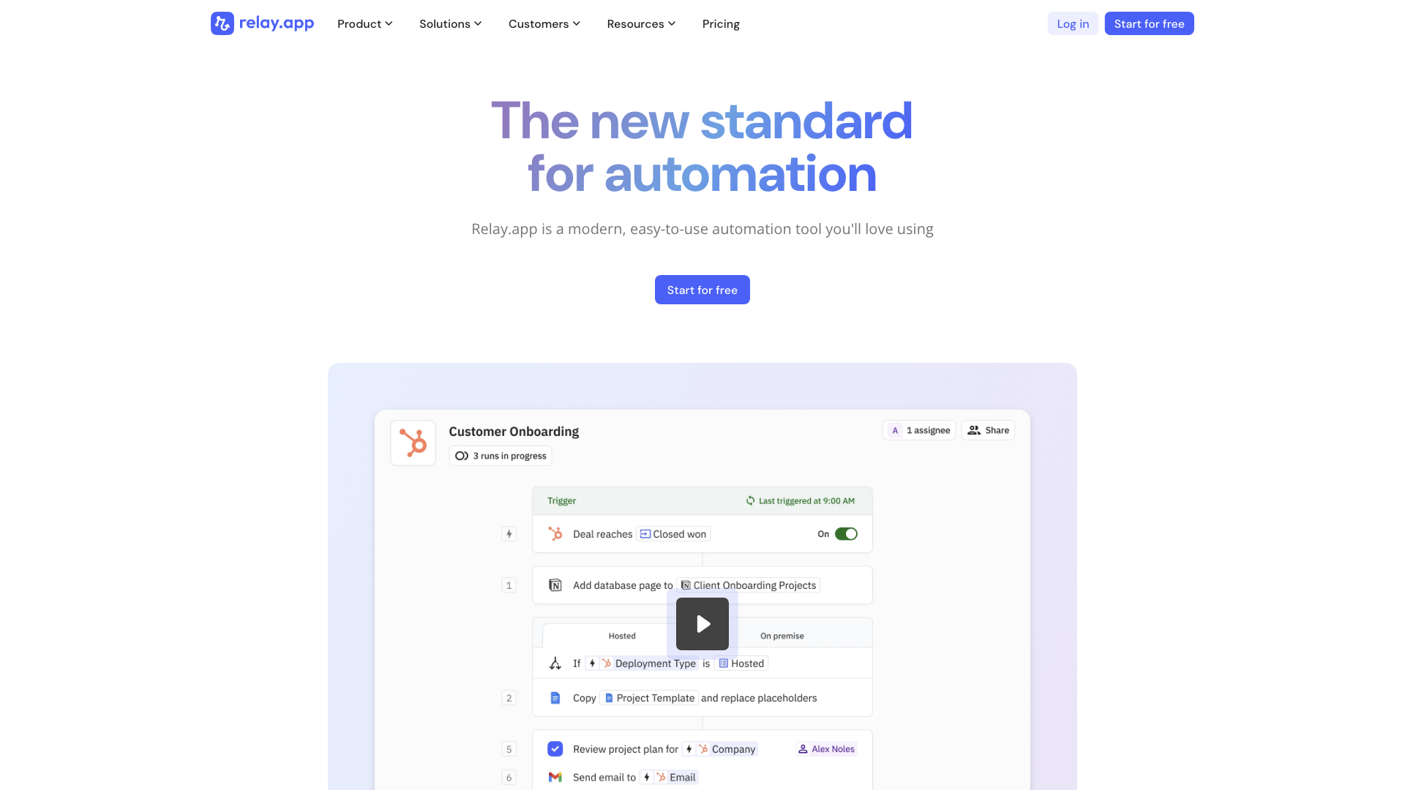The width and height of the screenshot is (1405, 790).
Task: Click the share icon next to Share button
Action: 974,430
